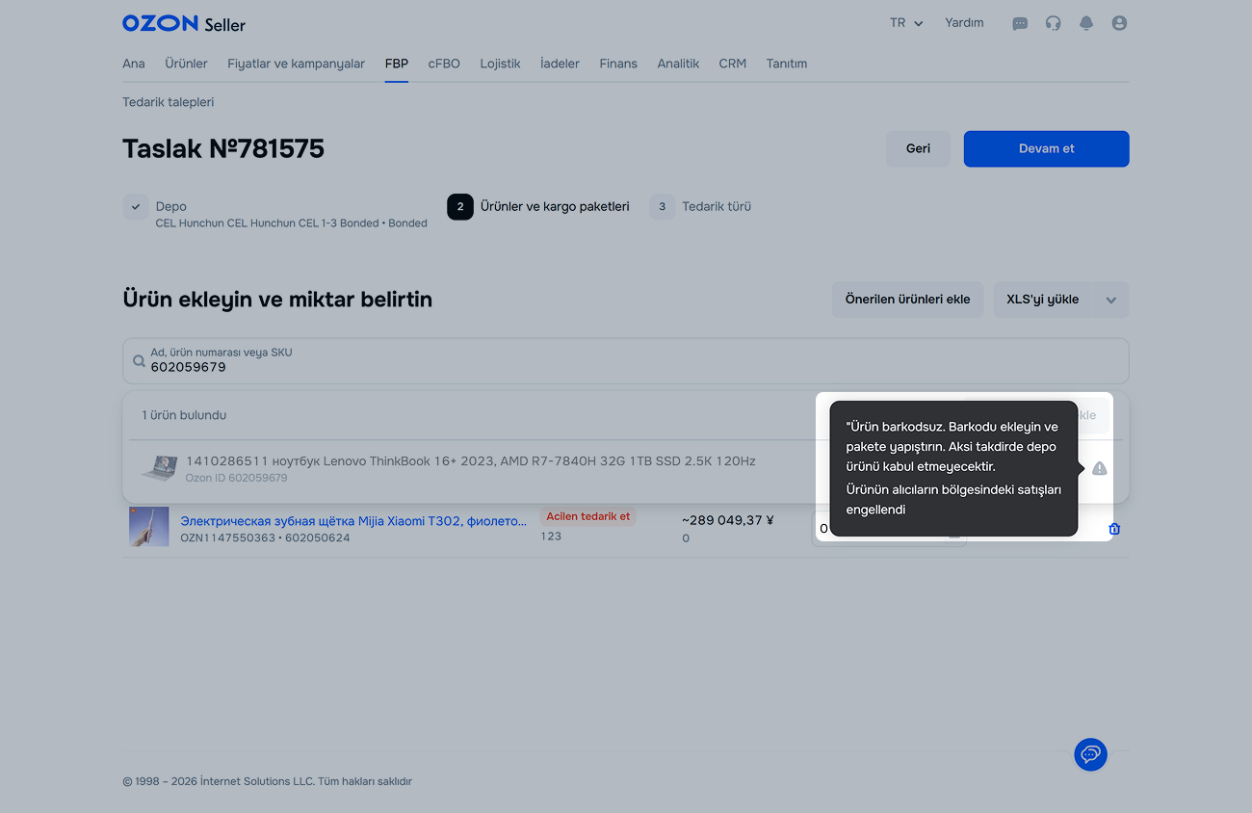Expand the TR language dropdown
The height and width of the screenshot is (813, 1252).
tap(906, 23)
